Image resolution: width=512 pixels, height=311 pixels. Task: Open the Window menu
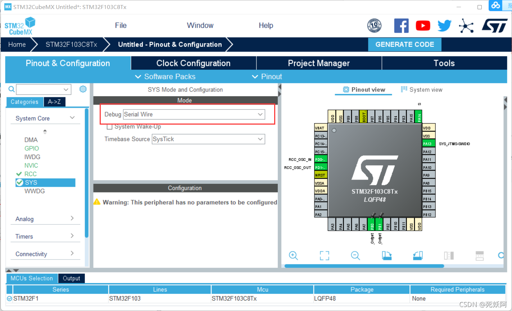tap(200, 25)
